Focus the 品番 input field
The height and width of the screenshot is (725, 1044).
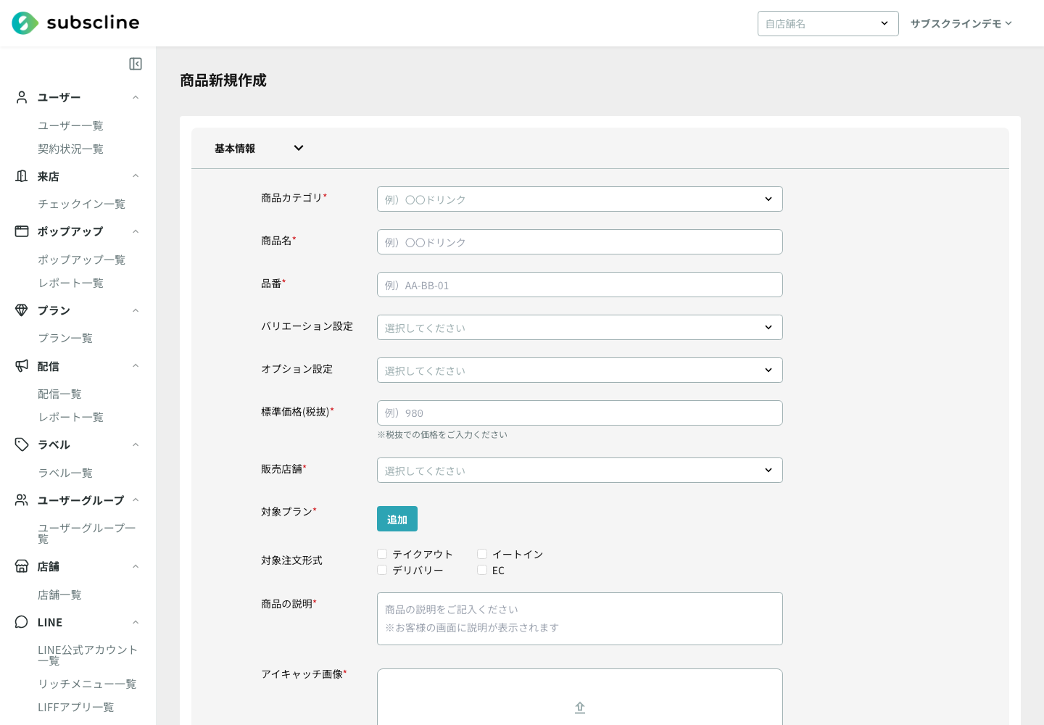580,284
